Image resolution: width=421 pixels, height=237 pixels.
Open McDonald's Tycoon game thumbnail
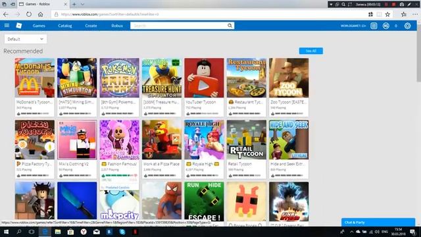click(35, 78)
